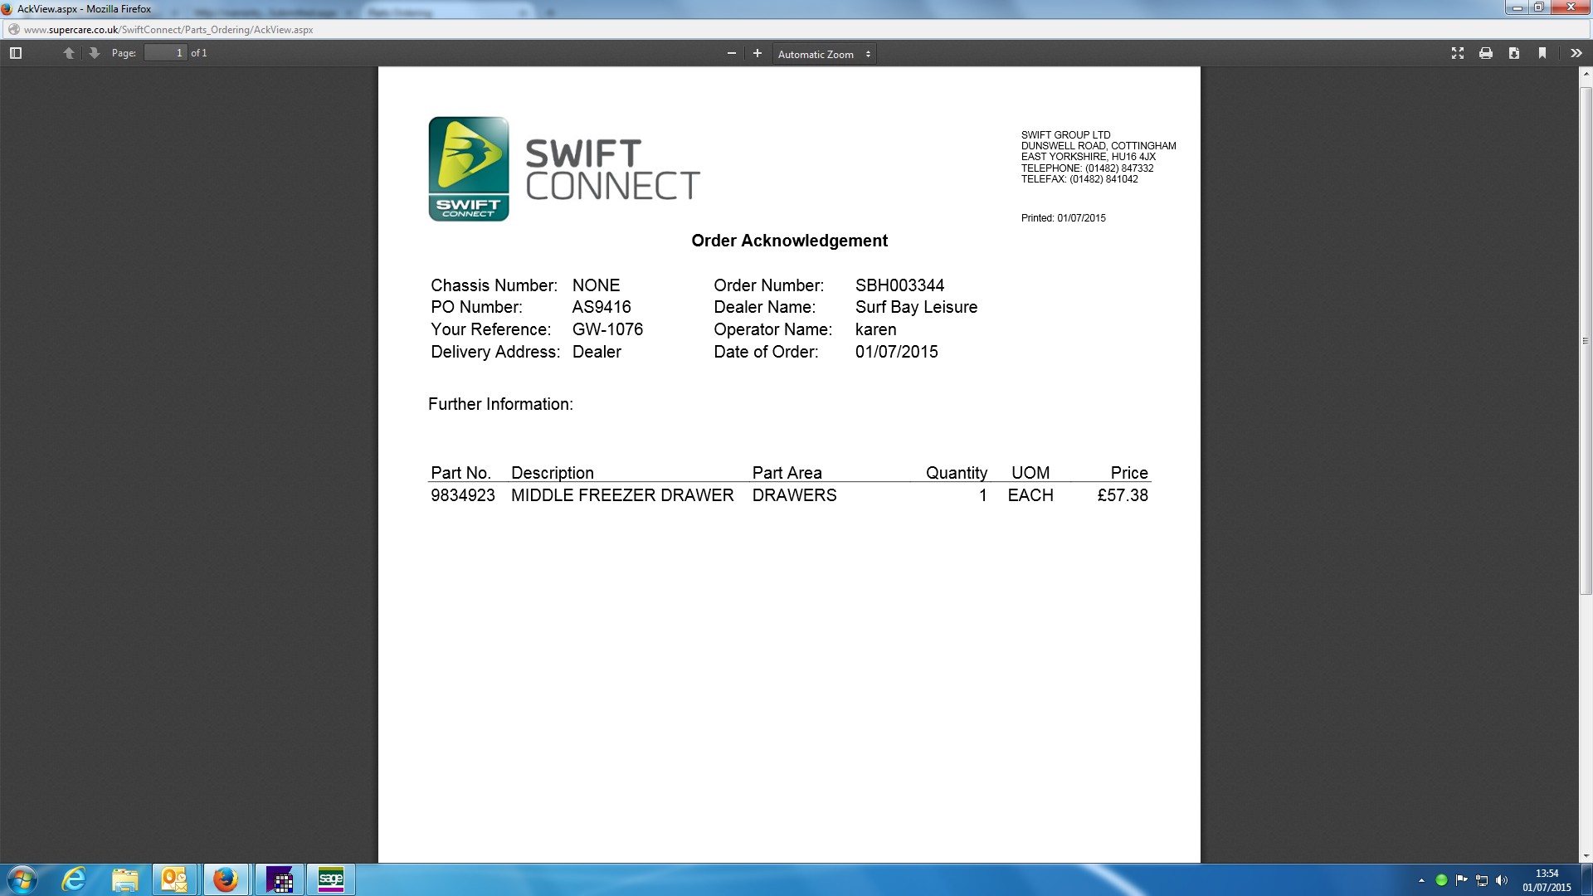Go to previous page arrow
The image size is (1593, 896).
[x=69, y=53]
